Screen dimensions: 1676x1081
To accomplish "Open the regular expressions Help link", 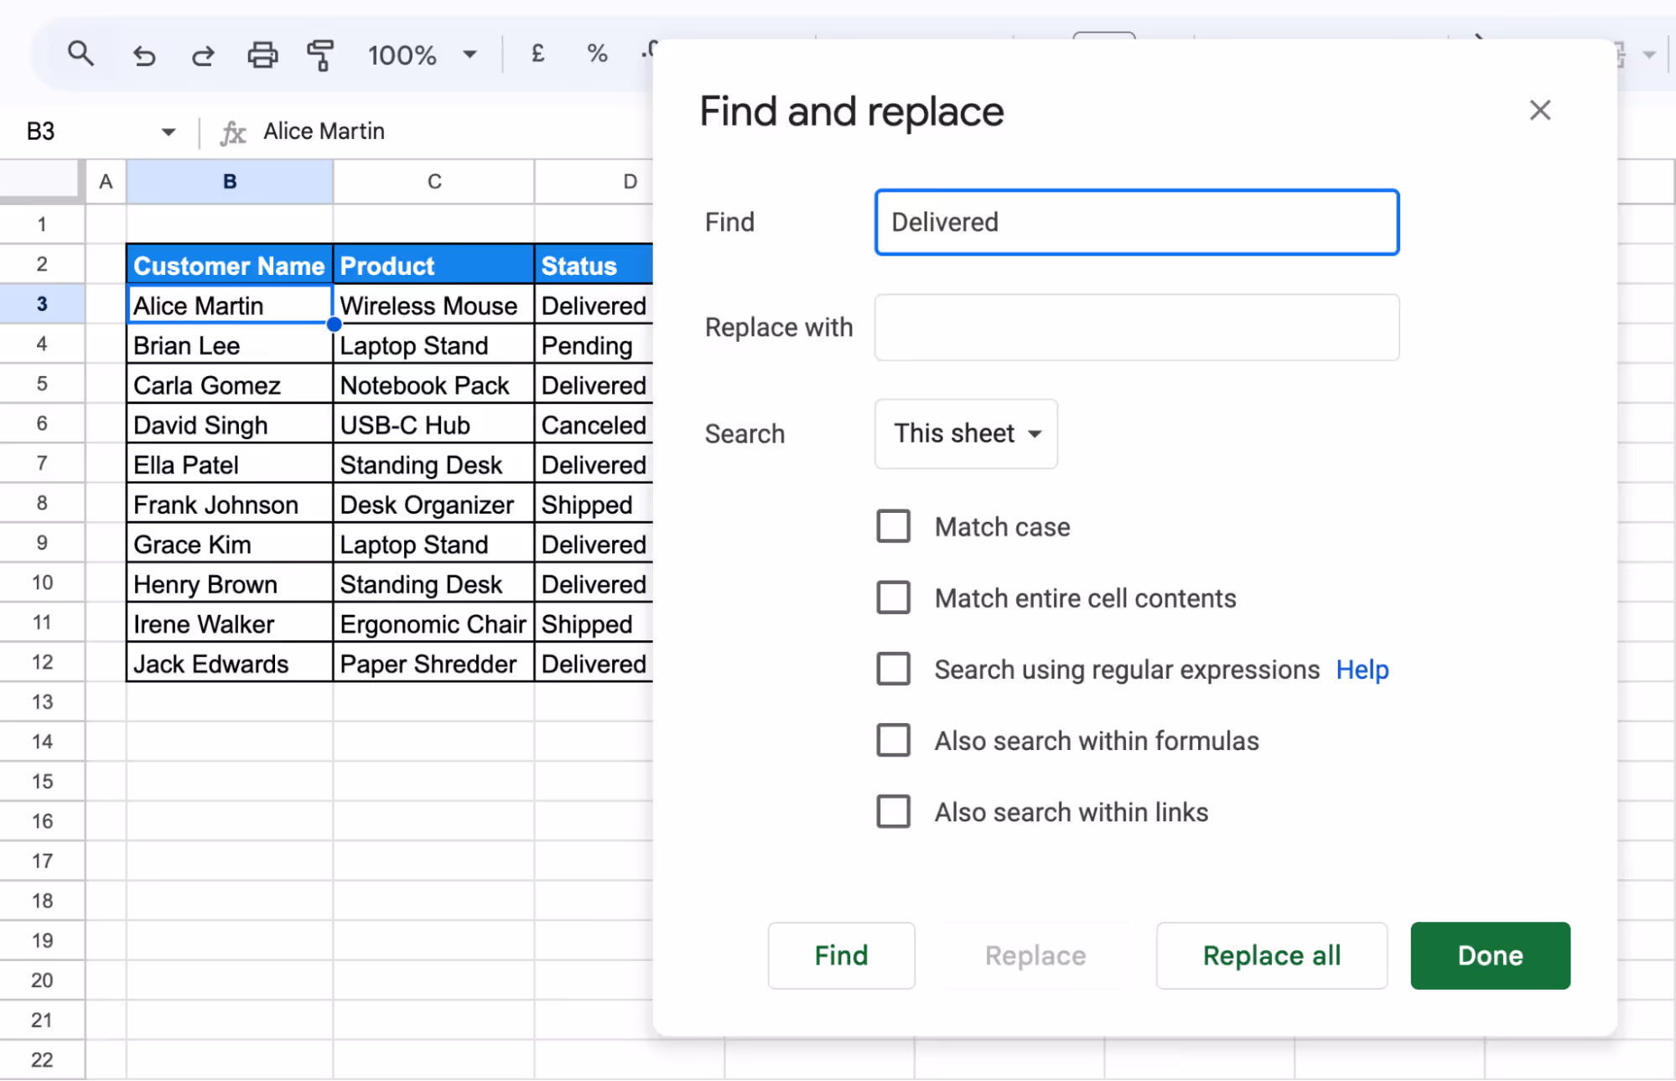I will coord(1362,669).
